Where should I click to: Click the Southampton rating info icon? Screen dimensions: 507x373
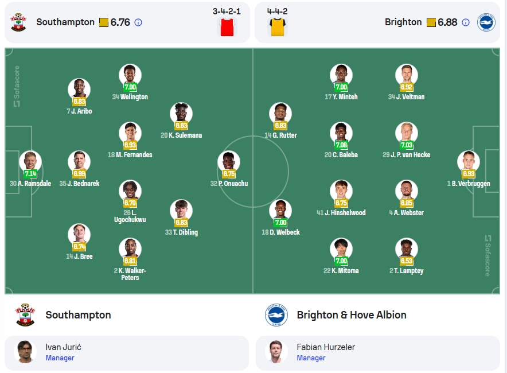point(138,22)
